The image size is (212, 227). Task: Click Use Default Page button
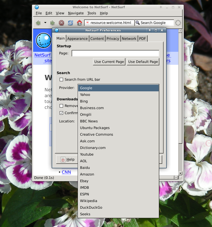[x=143, y=62]
